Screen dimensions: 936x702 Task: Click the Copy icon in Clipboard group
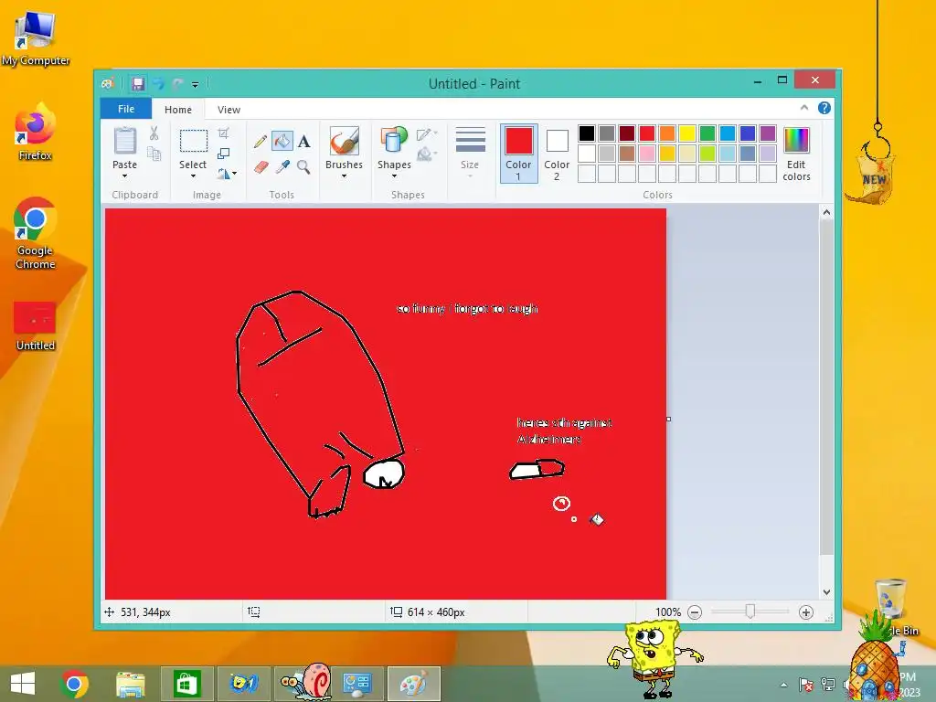coord(154,154)
